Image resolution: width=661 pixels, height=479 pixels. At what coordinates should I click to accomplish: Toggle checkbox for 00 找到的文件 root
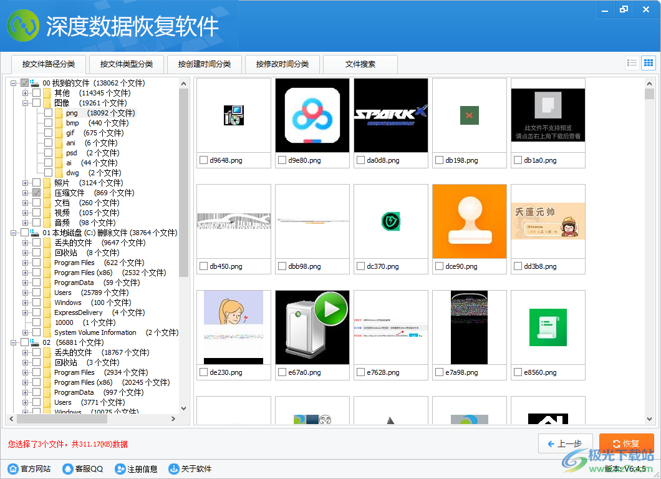coord(25,83)
